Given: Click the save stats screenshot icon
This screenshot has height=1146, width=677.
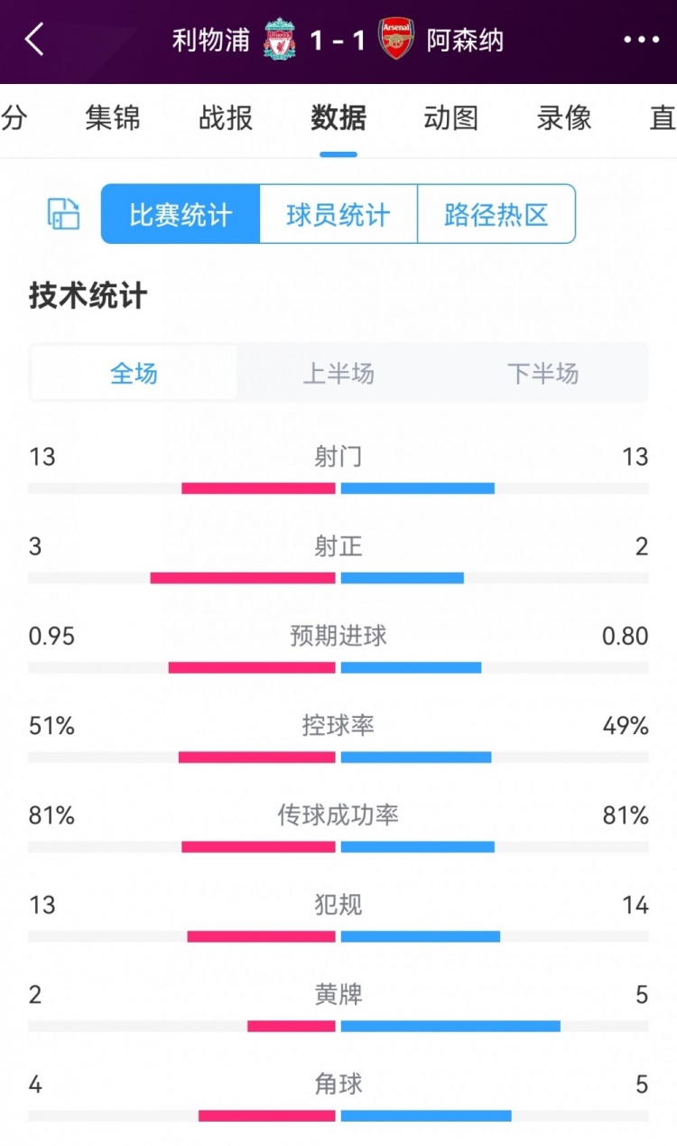Looking at the screenshot, I should pyautogui.click(x=61, y=213).
